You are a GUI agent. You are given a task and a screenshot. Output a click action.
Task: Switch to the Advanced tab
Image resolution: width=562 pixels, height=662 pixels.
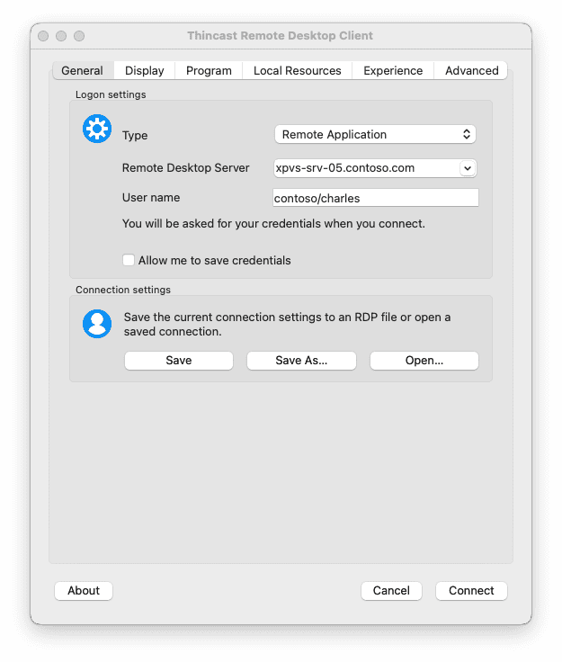point(472,70)
